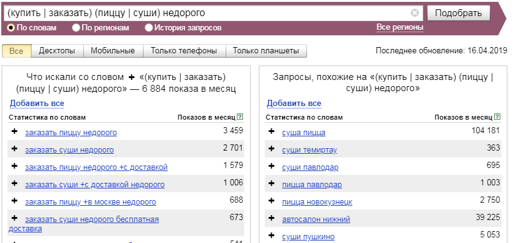Add 'автосалон нижний' with its plus icon
514x243 pixels.
[x=271, y=218]
